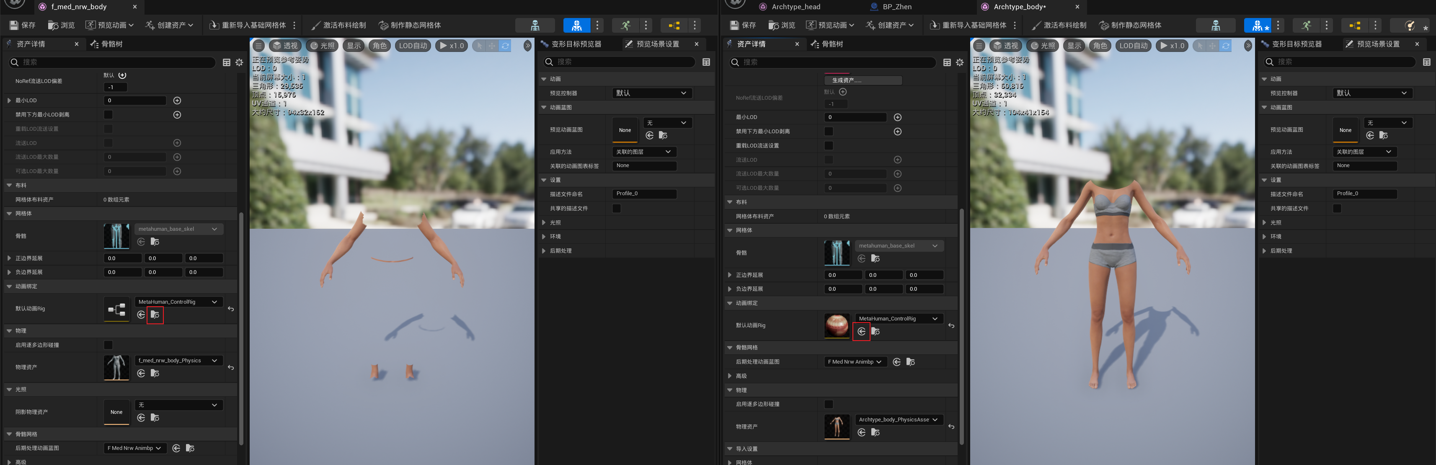Switch to the BP_Zhen tab

pyautogui.click(x=896, y=7)
